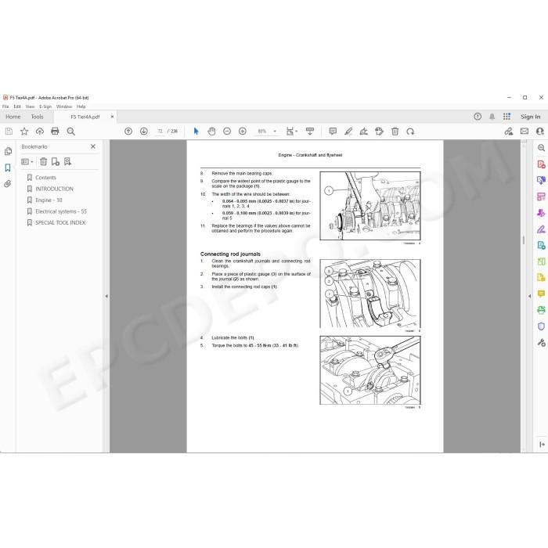Toggle the Bookmarks panel icon
The height and width of the screenshot is (548, 548).
point(8,168)
